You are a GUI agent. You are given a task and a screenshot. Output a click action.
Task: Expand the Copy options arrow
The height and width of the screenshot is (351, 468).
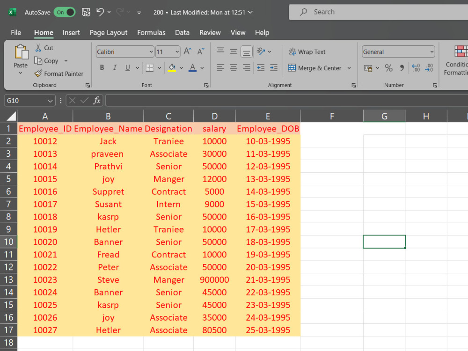click(x=66, y=61)
